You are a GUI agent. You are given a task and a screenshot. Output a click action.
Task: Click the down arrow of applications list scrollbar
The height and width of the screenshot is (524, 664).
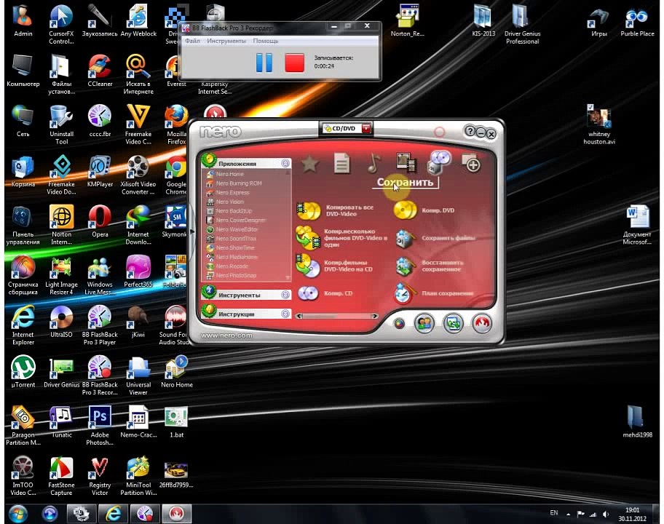pos(288,278)
